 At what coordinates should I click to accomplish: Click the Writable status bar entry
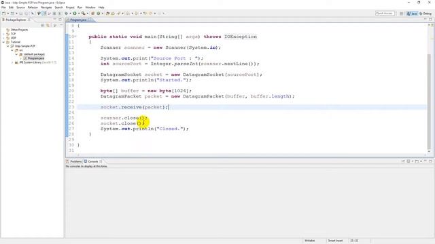[x=310, y=241]
